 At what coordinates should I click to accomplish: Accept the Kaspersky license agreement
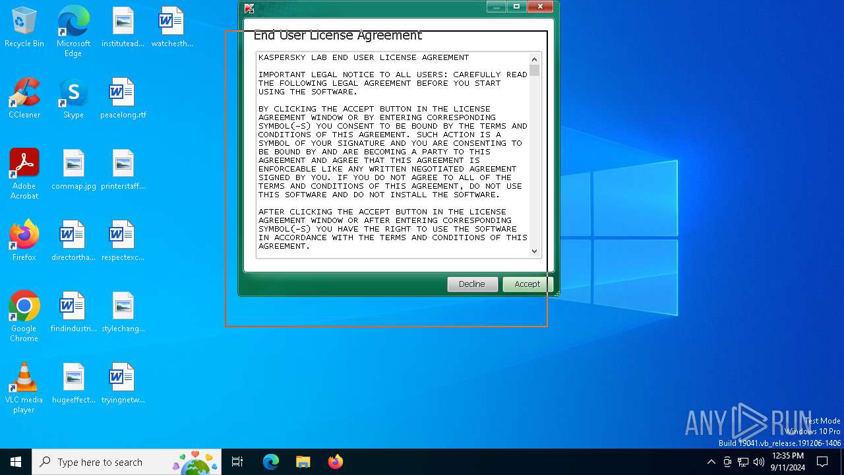527,284
